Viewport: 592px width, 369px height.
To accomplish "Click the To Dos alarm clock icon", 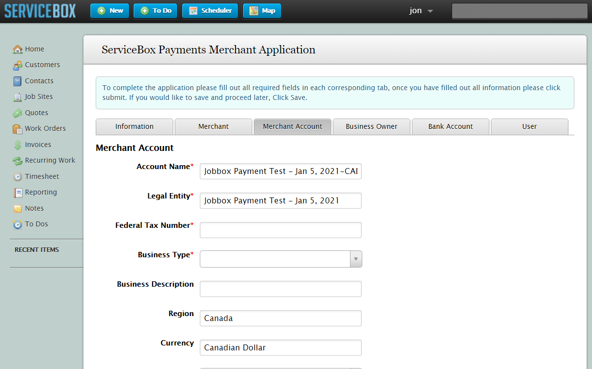I will [x=18, y=224].
